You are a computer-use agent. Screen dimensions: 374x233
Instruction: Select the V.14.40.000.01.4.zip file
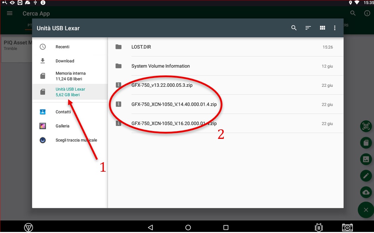(x=226, y=104)
